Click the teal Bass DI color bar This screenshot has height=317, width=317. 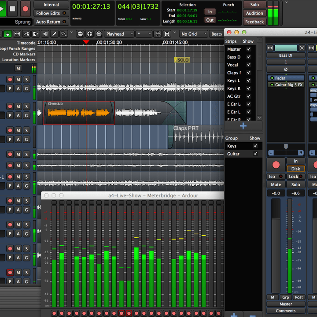(x=286, y=48)
